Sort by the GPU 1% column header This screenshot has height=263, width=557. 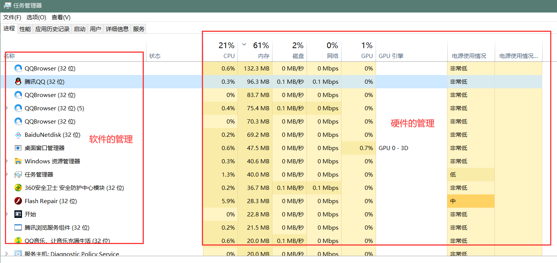point(359,51)
